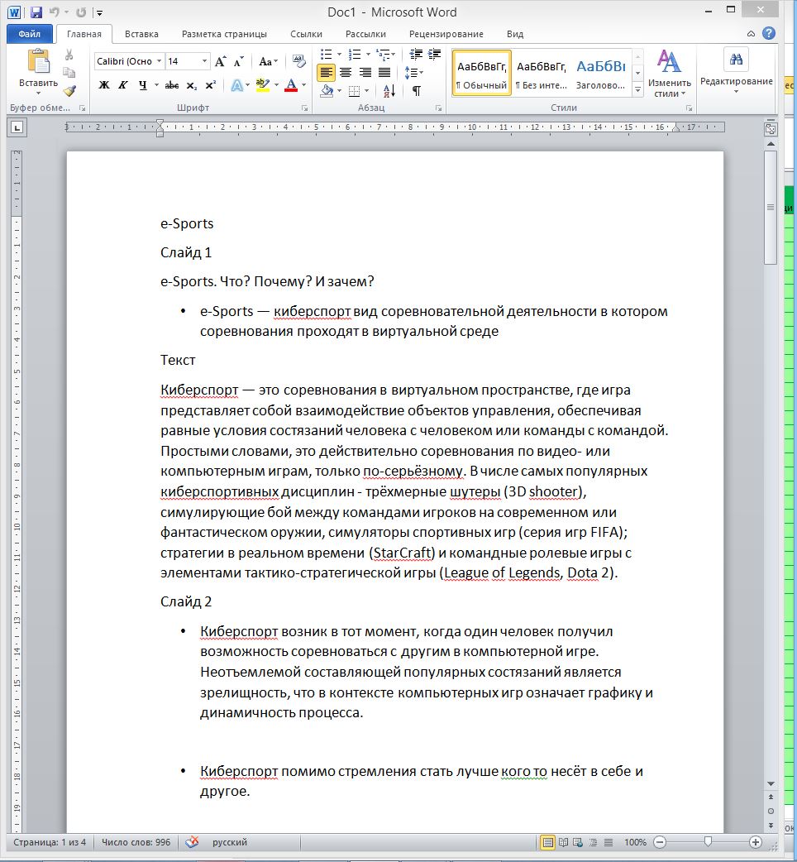
Task: Expand styles gallery More arrow
Action: click(637, 89)
